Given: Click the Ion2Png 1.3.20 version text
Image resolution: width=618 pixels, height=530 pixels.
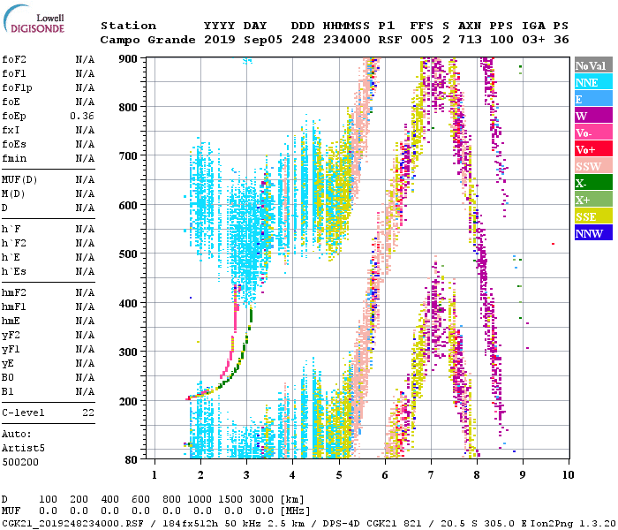Looking at the screenshot, I should pos(573,524).
